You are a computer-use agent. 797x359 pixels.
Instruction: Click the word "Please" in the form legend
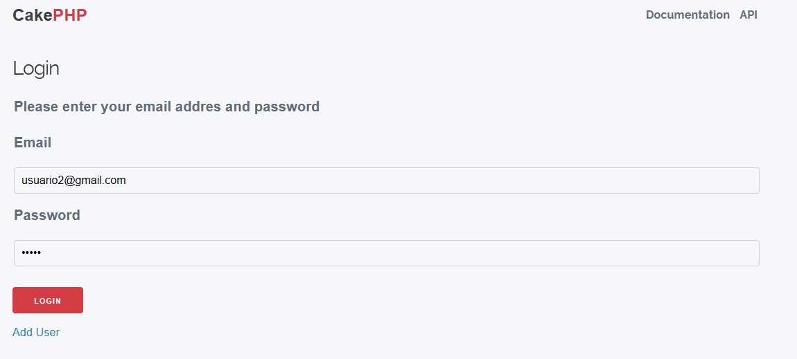(36, 107)
